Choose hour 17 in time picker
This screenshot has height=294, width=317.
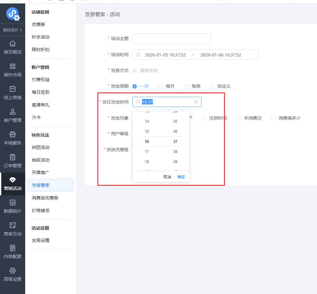coord(147,152)
